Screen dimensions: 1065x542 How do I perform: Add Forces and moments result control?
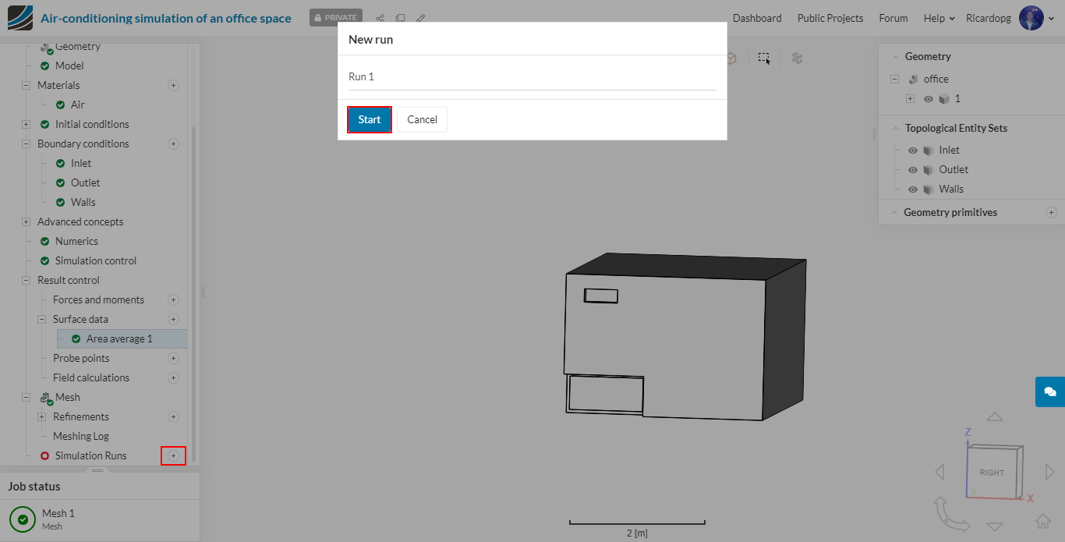(173, 299)
